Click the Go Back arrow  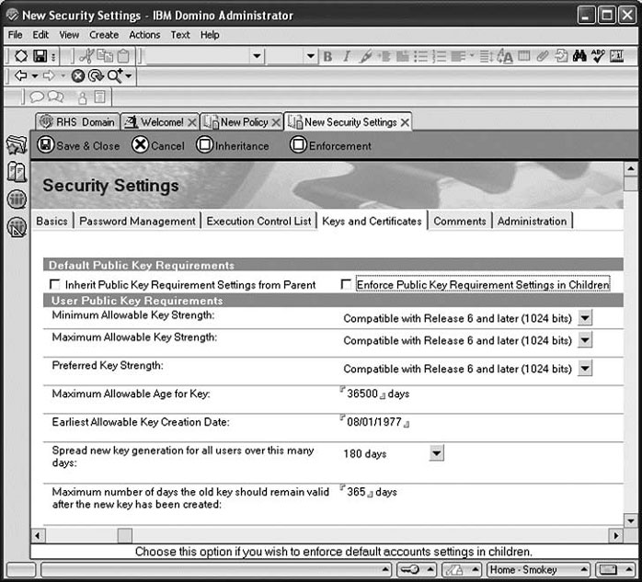(20, 75)
